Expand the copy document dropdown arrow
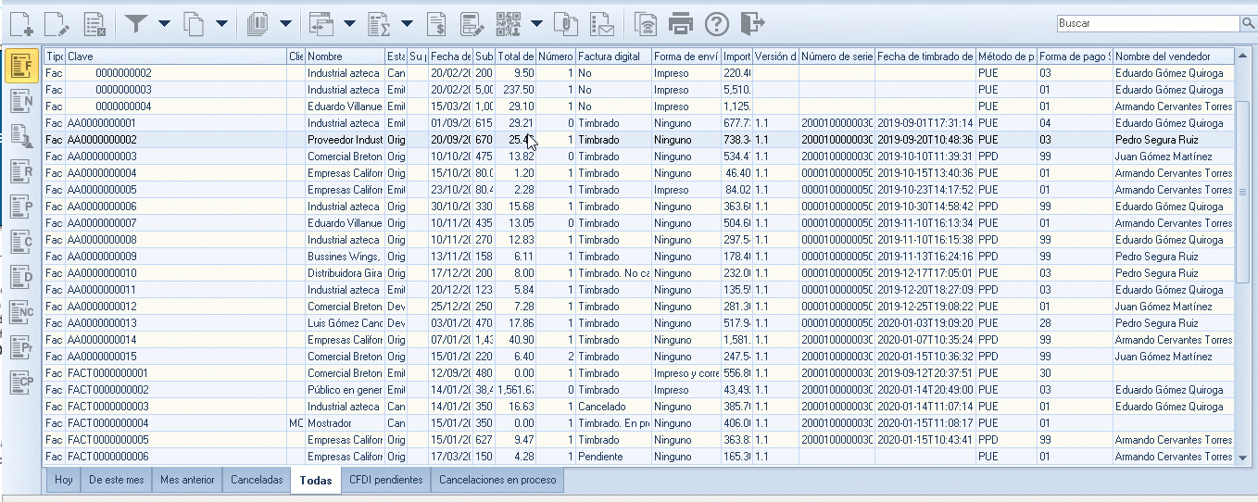The image size is (1258, 502). coord(221,23)
